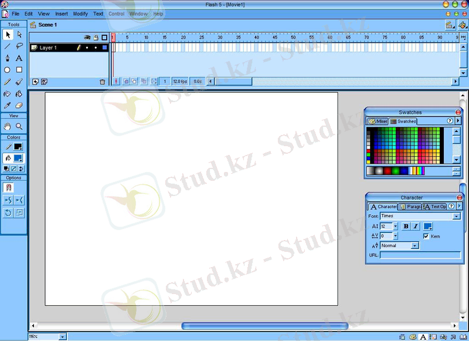Toggle Layer 1 outline color square
Screen dimensions: 469x341
[x=104, y=48]
